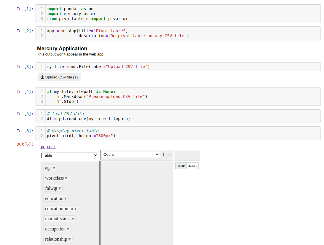This screenshot has height=245, width=324.
Task: Click the pop out link
Action: coord(47,146)
